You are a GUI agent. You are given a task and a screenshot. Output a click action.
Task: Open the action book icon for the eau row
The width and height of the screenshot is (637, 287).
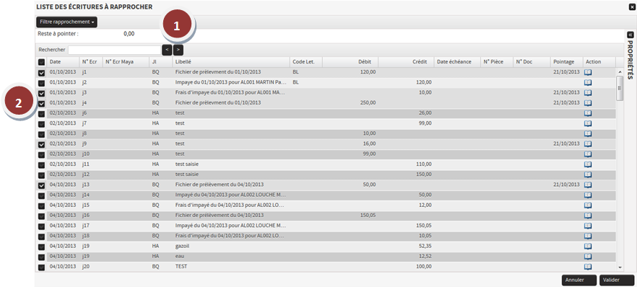pyautogui.click(x=587, y=257)
